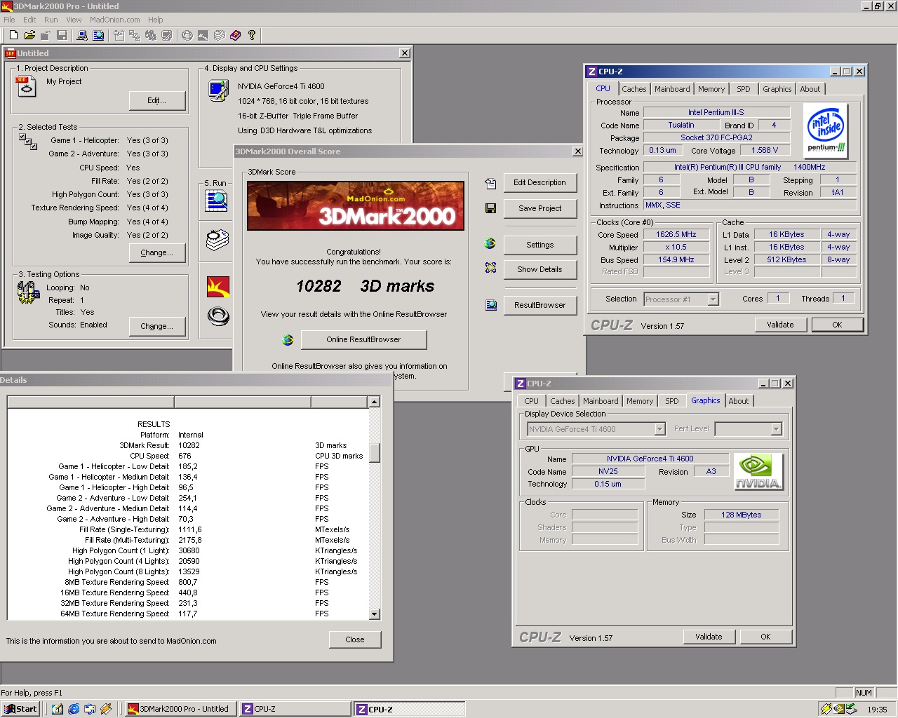
Task: Click the Save Project button
Action: [540, 208]
